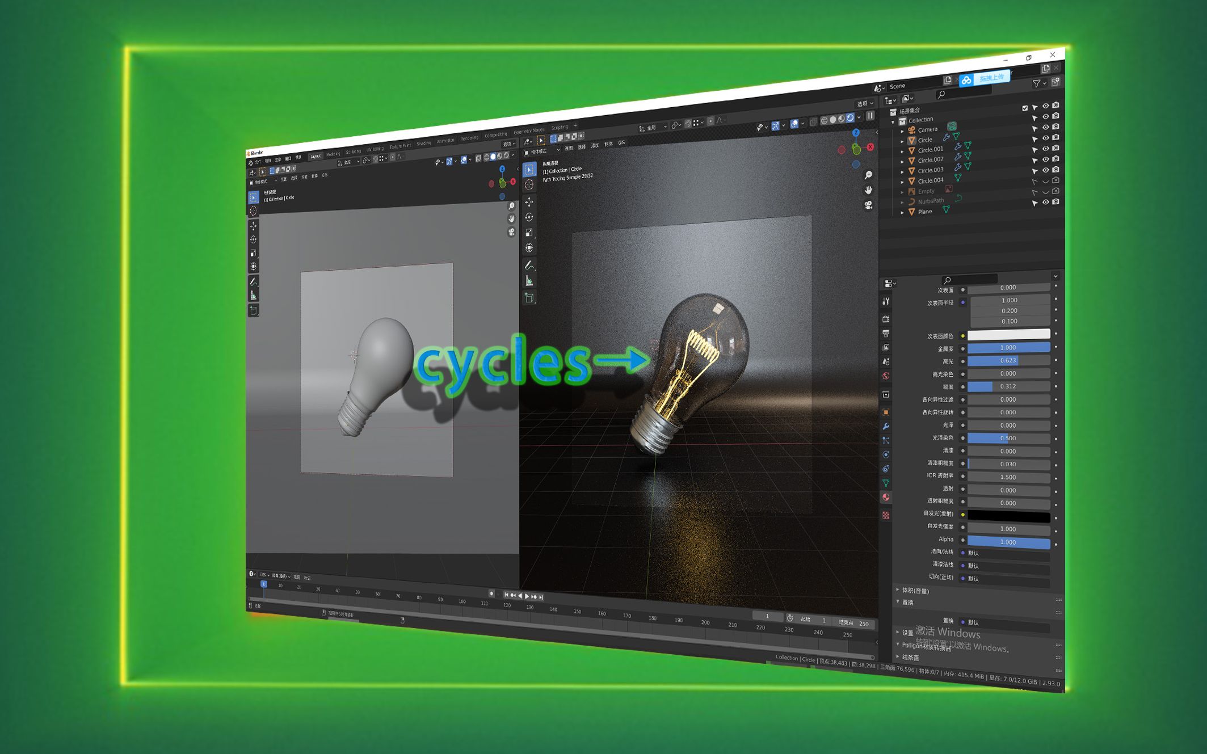This screenshot has width=1207, height=754.
Task: Select the Measure tool in right viewport toolbar
Action: [x=529, y=281]
